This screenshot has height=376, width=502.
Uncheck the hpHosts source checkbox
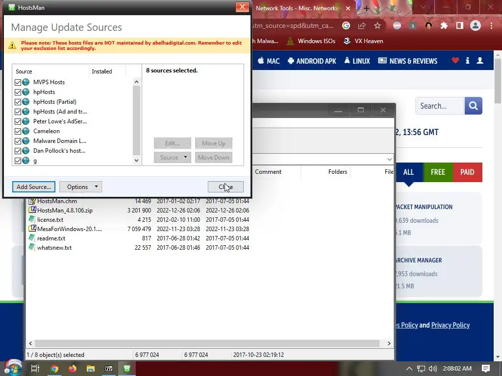(18, 93)
